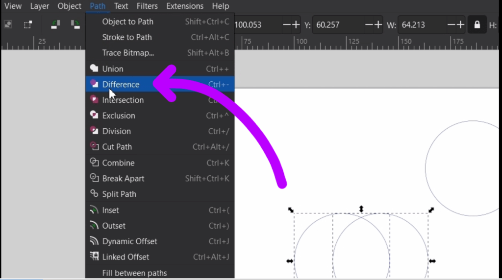Viewport: 502px width, 280px height.
Task: Increase the Y value with plus button
Action: coord(378,24)
